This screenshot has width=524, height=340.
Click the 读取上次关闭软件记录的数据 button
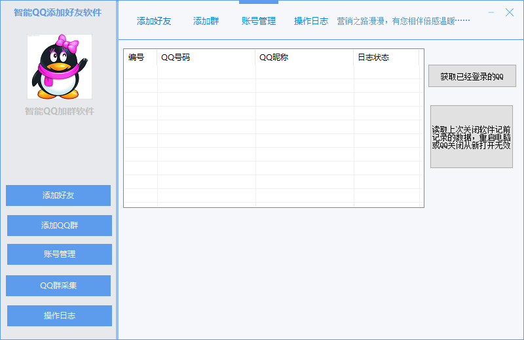click(x=472, y=137)
